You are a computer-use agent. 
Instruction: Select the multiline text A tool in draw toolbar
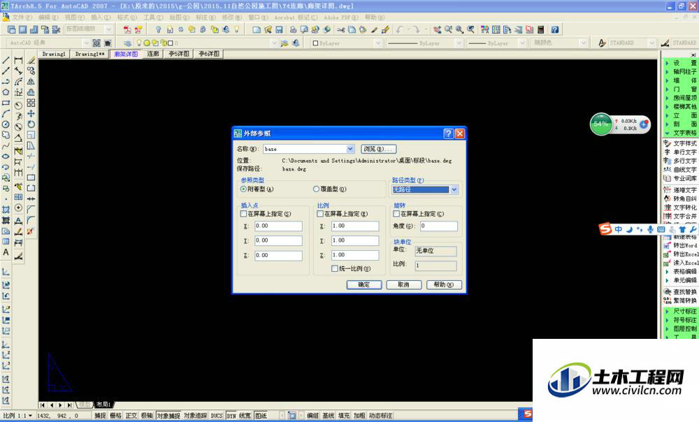6,252
